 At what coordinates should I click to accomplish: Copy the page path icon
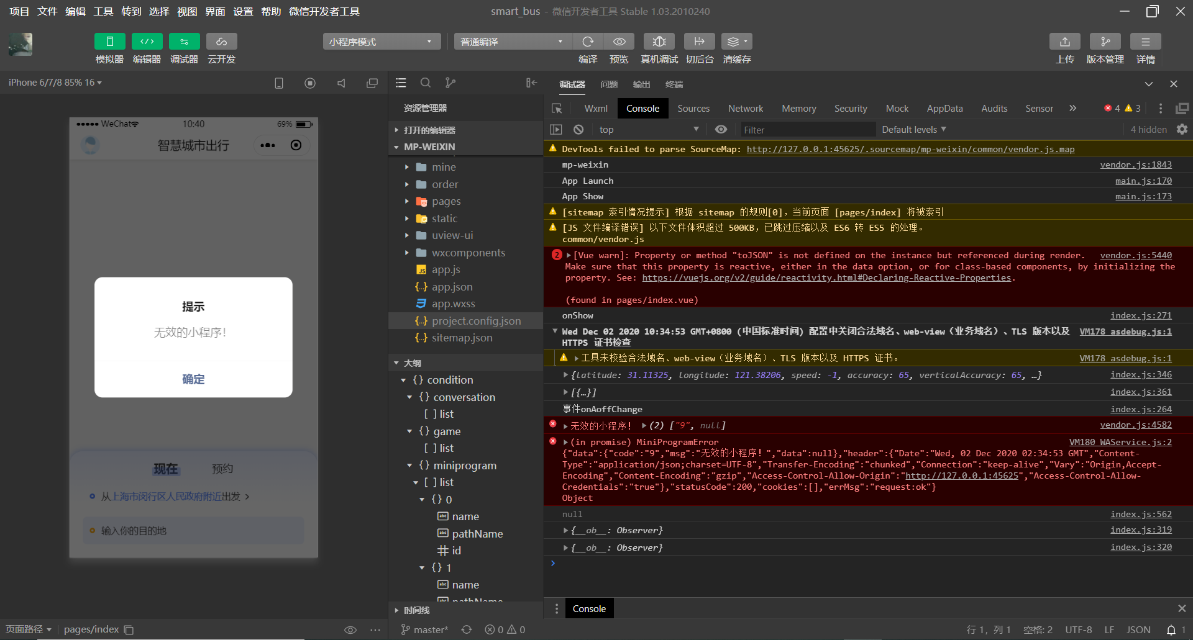tap(129, 629)
